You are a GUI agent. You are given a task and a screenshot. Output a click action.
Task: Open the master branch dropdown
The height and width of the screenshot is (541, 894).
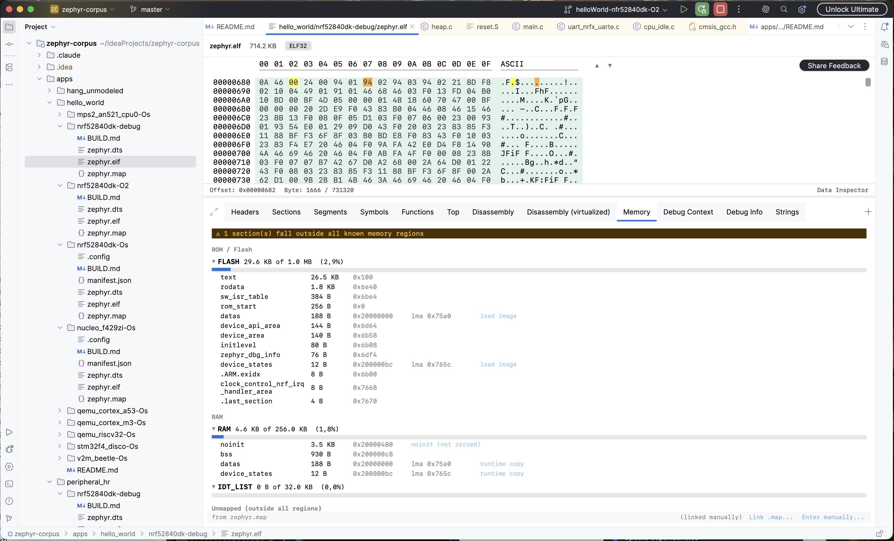tap(150, 9)
